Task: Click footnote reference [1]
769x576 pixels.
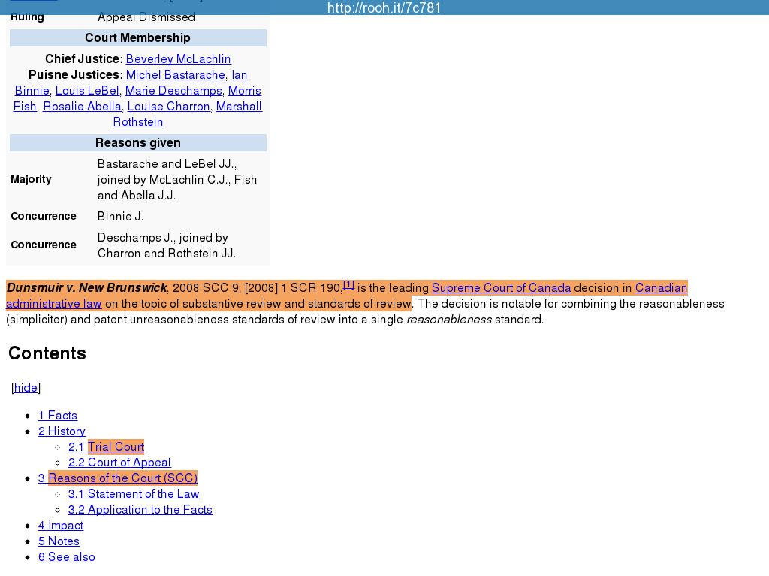Action: point(348,284)
